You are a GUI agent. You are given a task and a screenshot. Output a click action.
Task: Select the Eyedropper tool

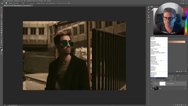[x=1, y=17]
